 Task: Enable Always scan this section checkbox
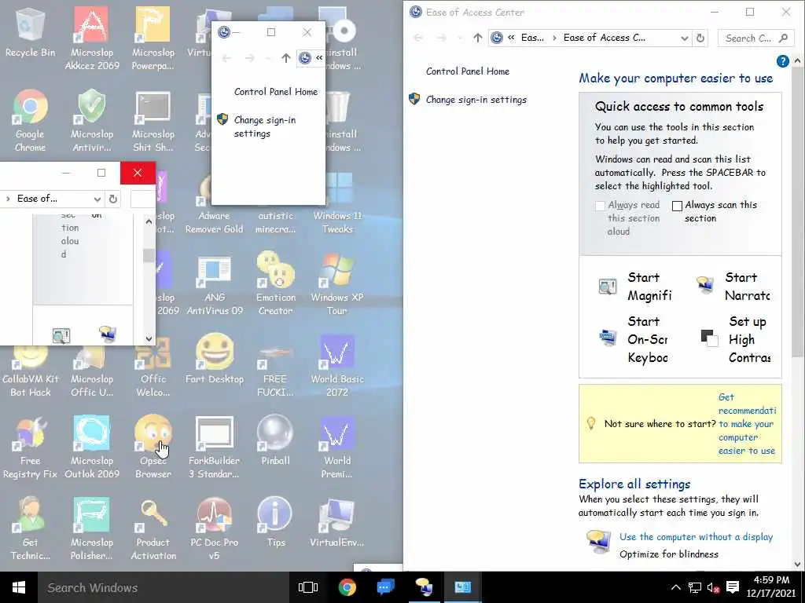tap(677, 206)
